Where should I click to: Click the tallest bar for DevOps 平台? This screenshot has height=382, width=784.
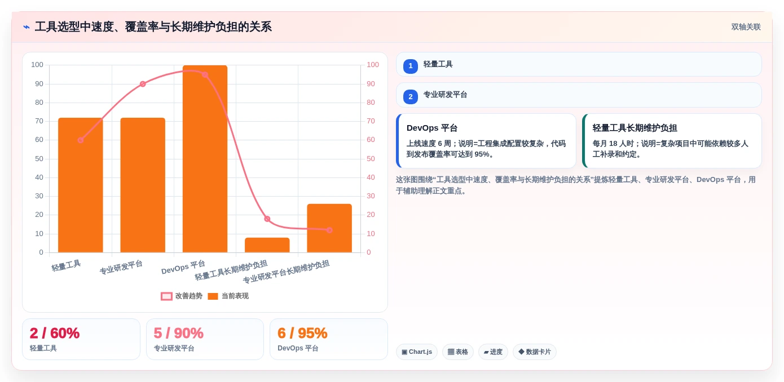(x=205, y=159)
